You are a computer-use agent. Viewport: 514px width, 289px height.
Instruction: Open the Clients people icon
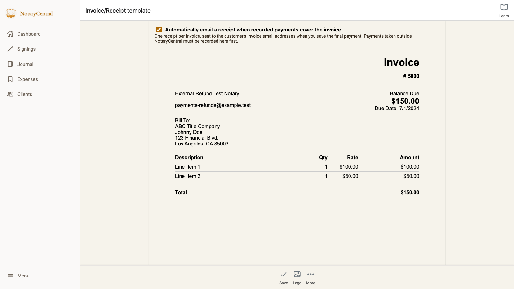[10, 94]
